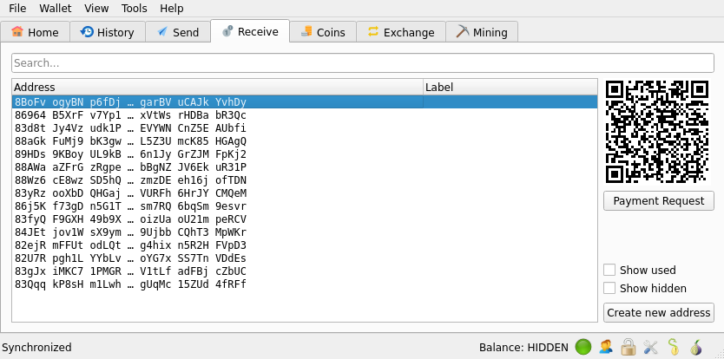The image size is (724, 359).
Task: Click the Payment Request button
Action: tap(658, 200)
